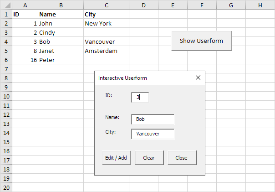This screenshot has width=275, height=192.
Task: Select row 7 header
Action: (6, 69)
